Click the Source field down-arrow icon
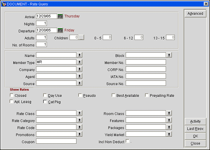 click(80, 83)
